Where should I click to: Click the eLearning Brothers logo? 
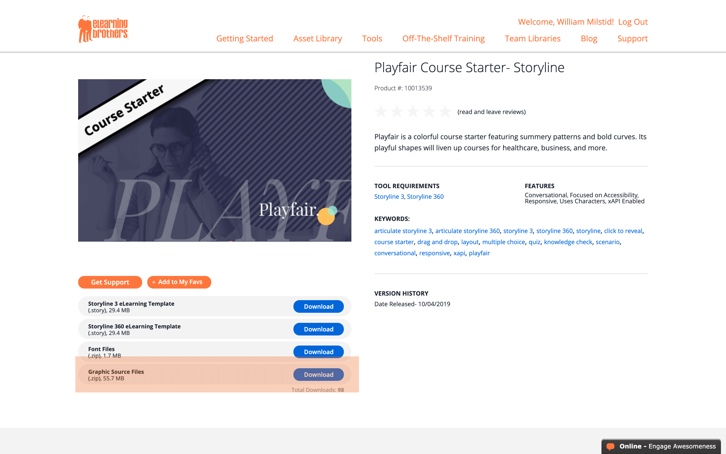(103, 29)
